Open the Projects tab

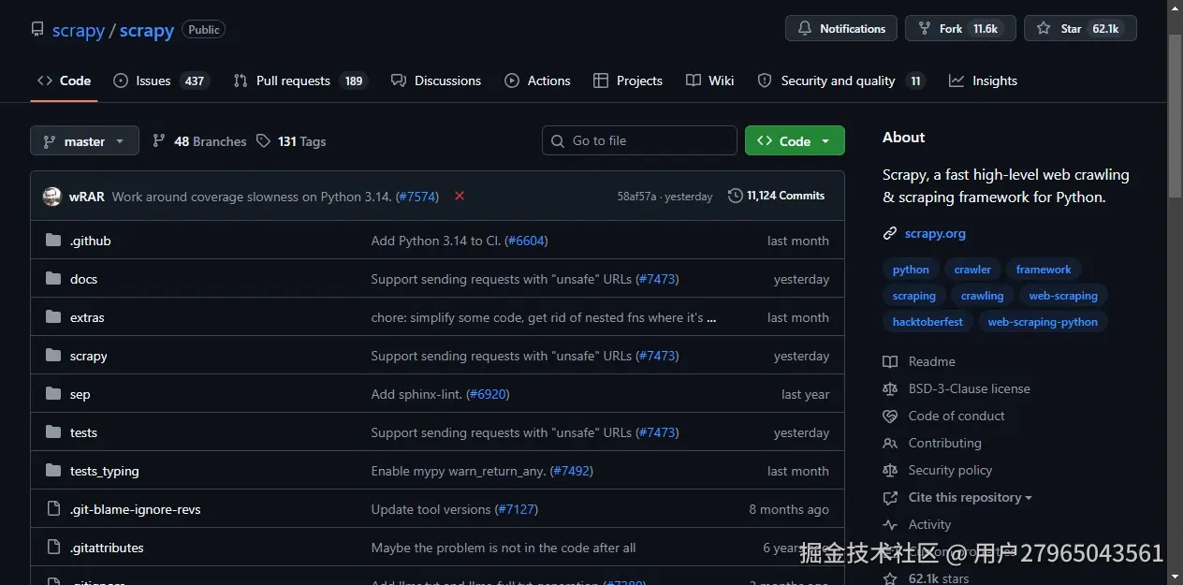coord(628,80)
